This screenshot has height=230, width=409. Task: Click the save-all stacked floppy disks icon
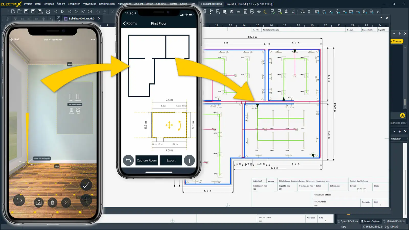point(40,11)
